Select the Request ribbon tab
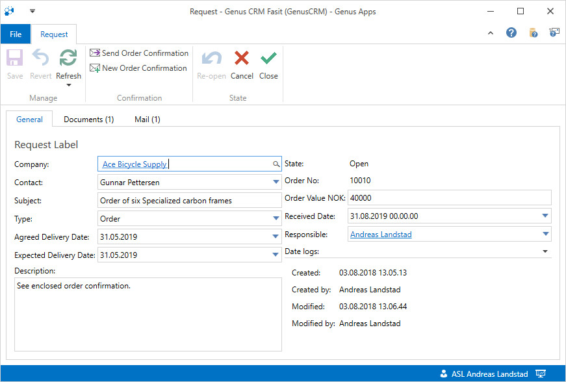Image resolution: width=566 pixels, height=382 pixels. [x=54, y=34]
